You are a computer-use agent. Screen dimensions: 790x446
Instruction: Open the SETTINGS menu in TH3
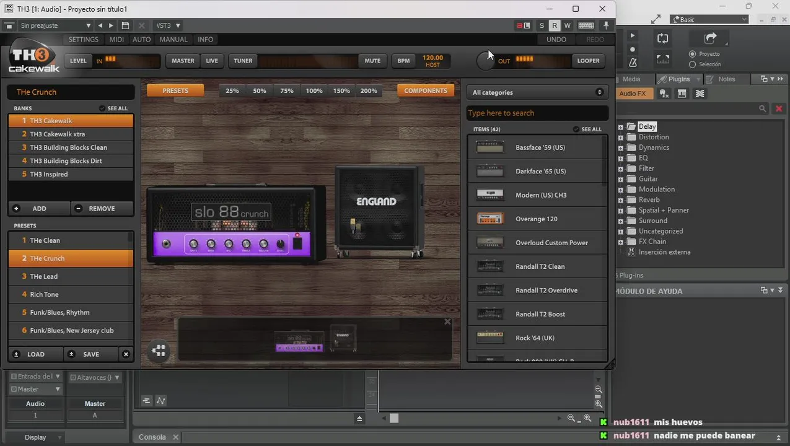(x=84, y=40)
